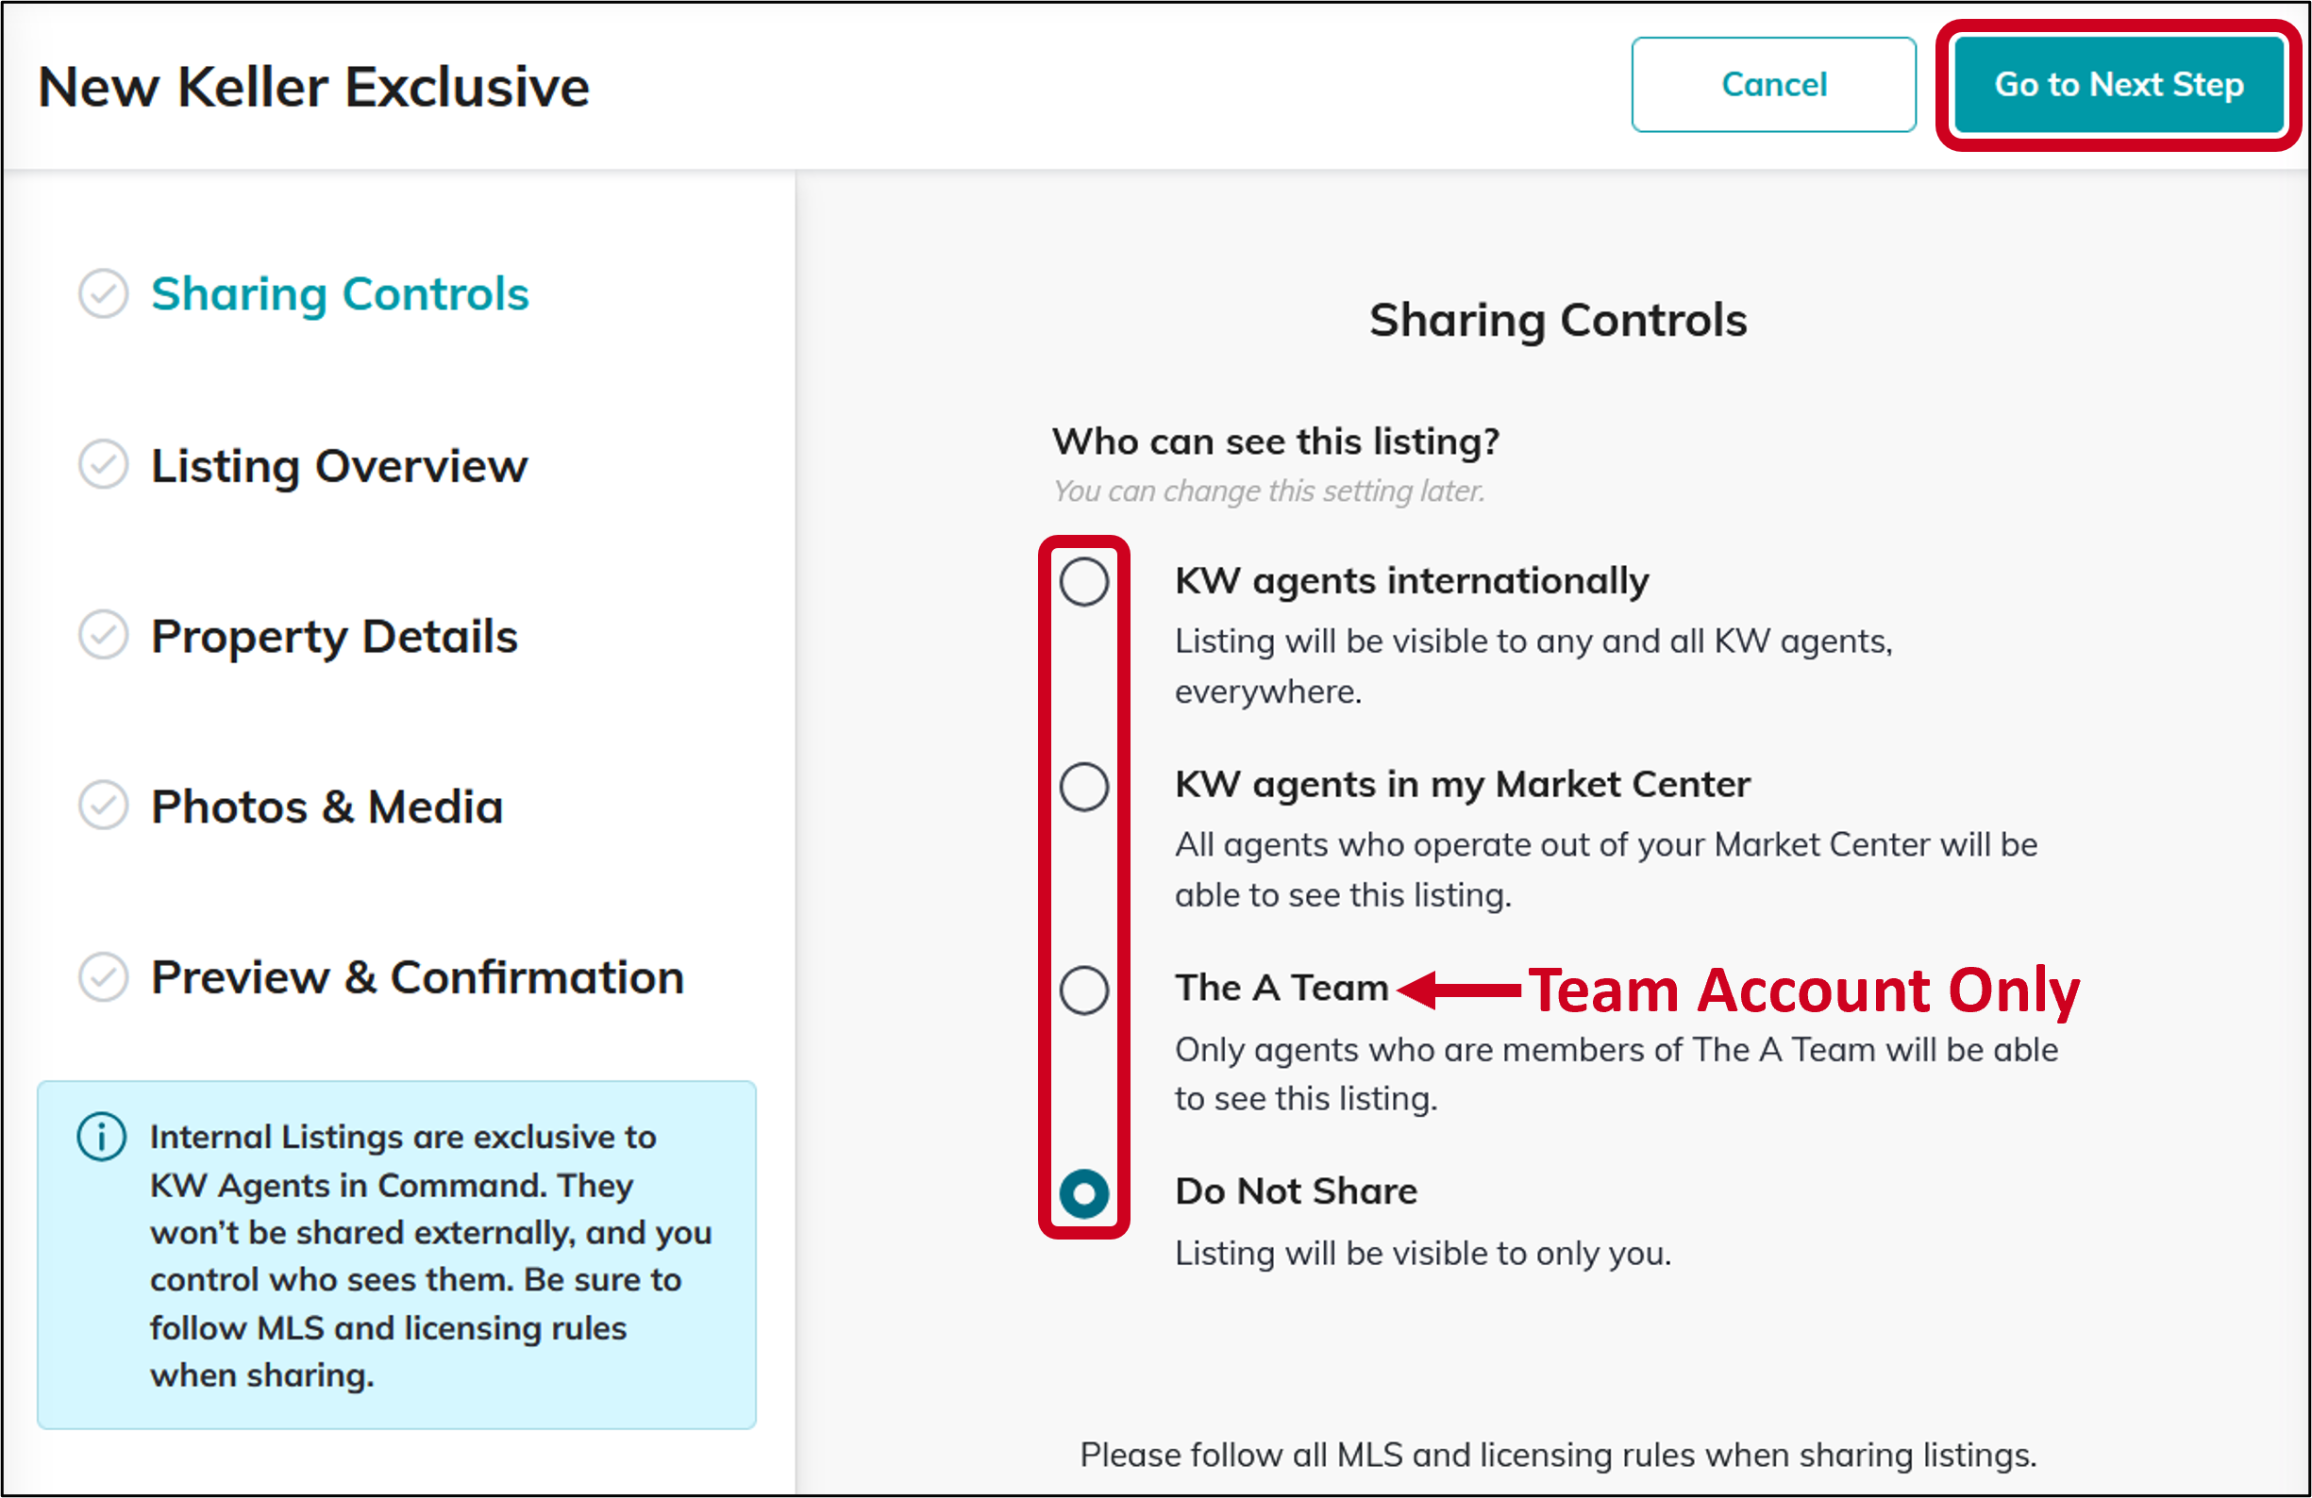Image resolution: width=2312 pixels, height=1498 pixels.
Task: Switch to Photos & Media step
Action: pos(327,807)
